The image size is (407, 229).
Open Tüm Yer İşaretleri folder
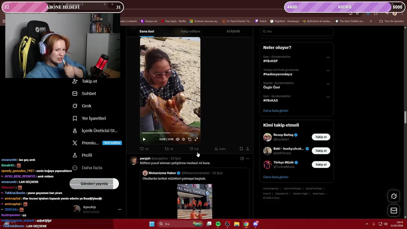pyautogui.click(x=392, y=21)
